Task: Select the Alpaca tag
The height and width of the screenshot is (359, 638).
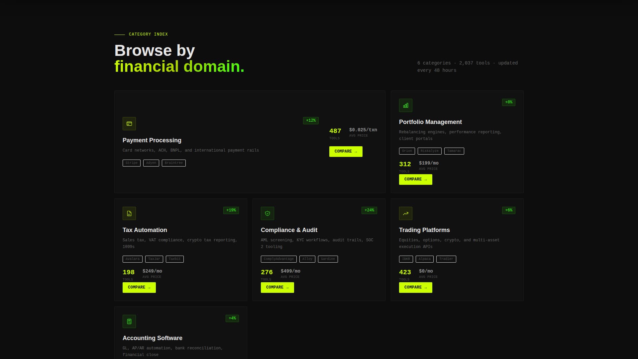Action: click(x=425, y=259)
